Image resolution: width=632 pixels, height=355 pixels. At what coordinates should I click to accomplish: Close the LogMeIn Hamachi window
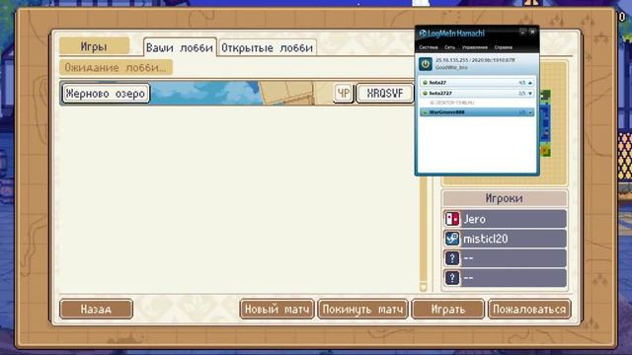pyautogui.click(x=532, y=32)
